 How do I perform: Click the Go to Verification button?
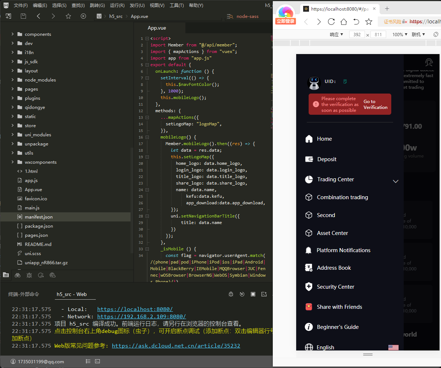[x=375, y=105]
